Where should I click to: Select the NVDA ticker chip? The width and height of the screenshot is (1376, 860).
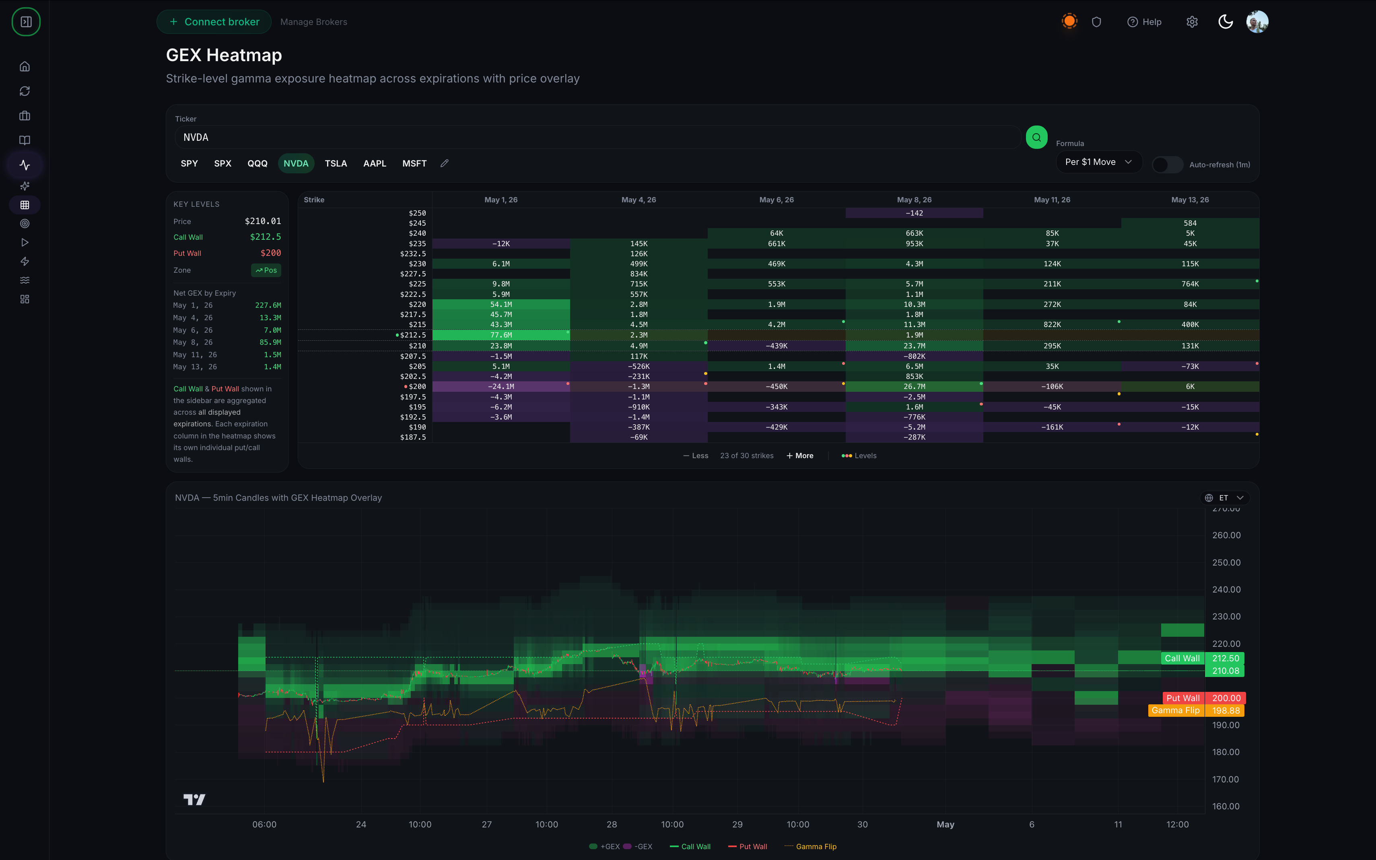(296, 163)
